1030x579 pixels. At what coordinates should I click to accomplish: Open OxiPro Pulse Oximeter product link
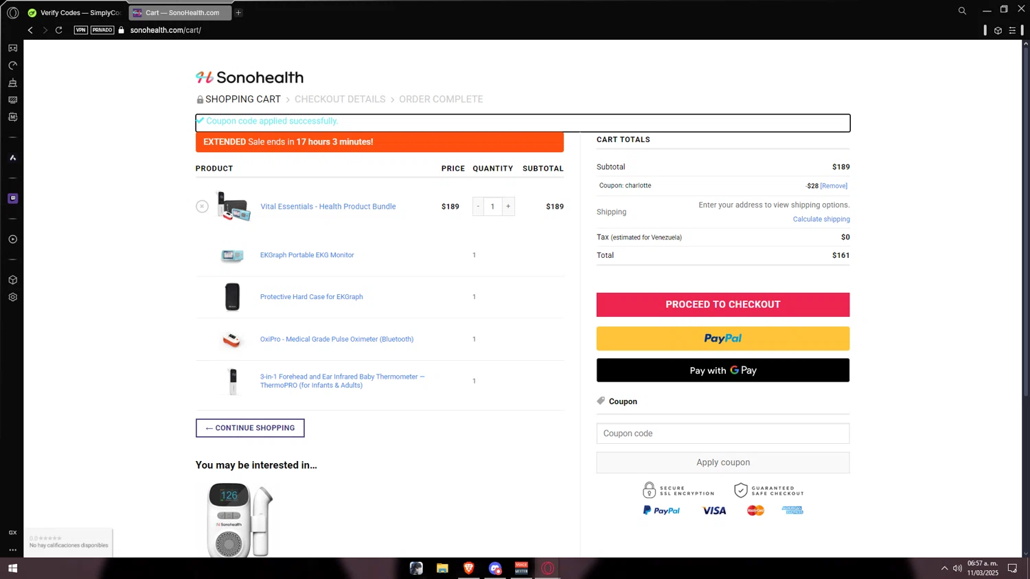click(x=336, y=340)
